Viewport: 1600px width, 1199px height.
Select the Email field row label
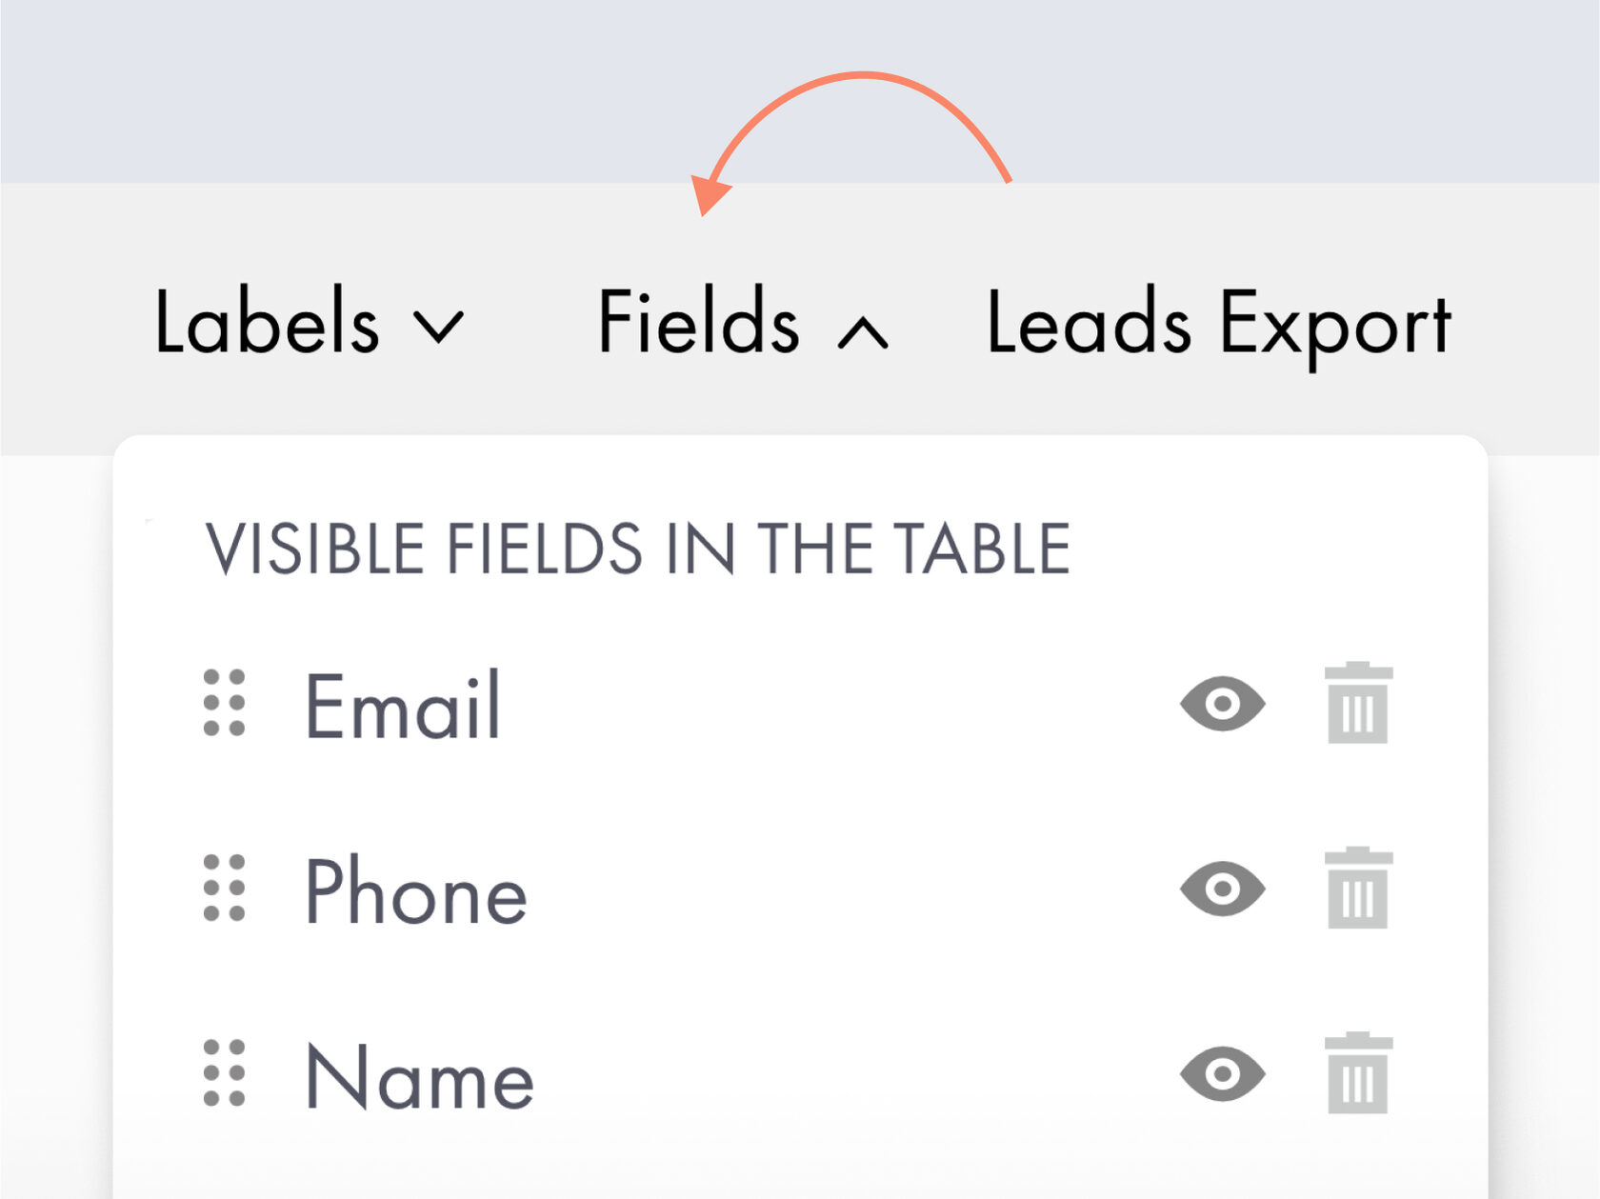coord(402,706)
